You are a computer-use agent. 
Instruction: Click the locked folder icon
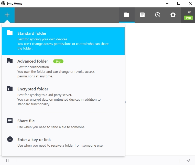tap(10, 89)
